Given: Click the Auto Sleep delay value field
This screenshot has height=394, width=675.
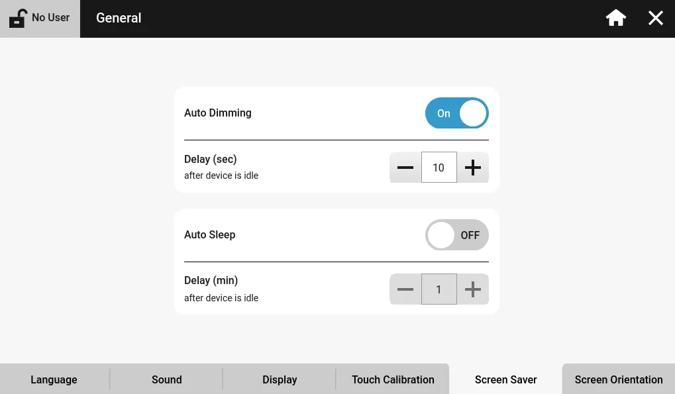Looking at the screenshot, I should [439, 289].
